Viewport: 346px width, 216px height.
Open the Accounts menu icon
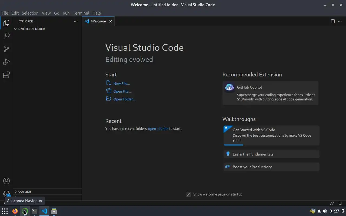6,181
